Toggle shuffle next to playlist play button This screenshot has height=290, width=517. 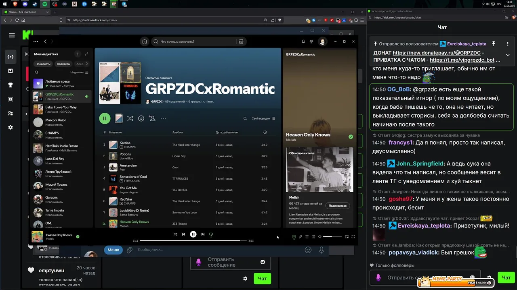click(130, 118)
